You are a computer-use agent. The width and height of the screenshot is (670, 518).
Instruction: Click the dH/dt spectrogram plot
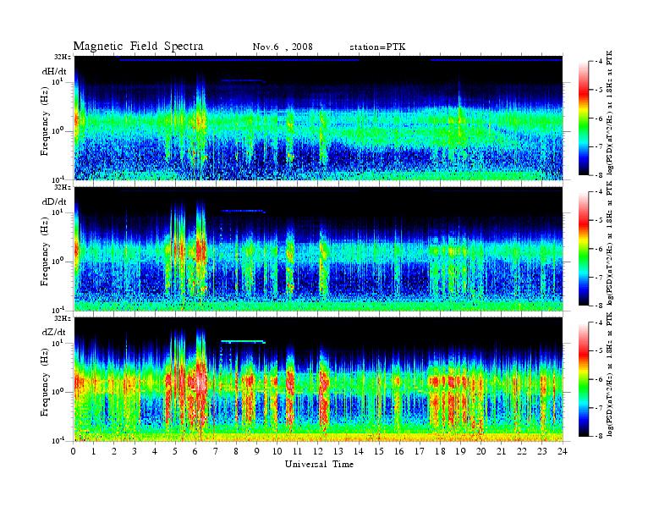[x=318, y=118]
